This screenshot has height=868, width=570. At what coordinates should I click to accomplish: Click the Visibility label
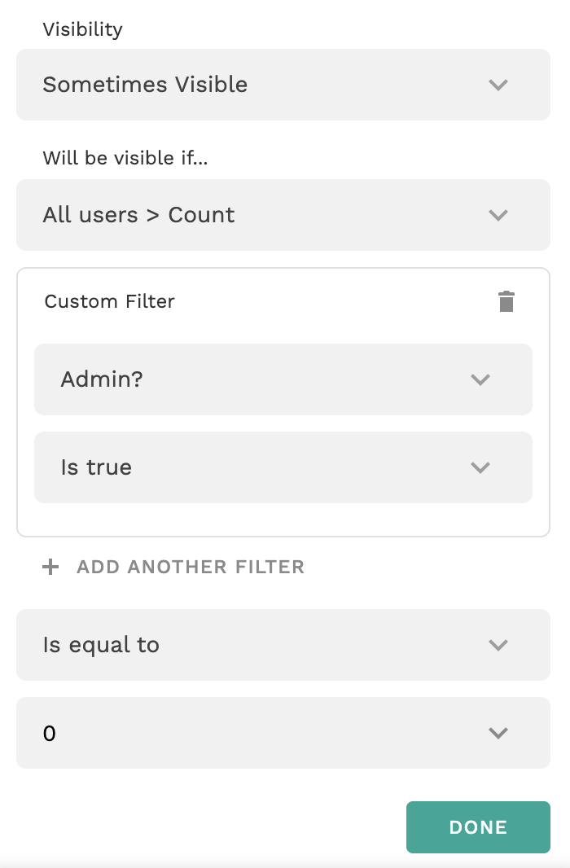click(82, 29)
